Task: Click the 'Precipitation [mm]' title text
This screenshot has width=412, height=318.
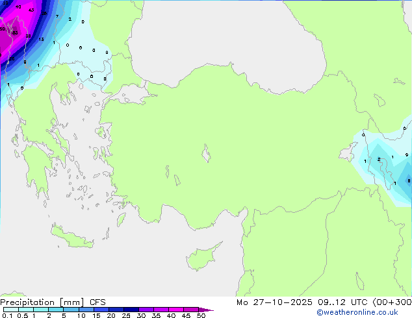Action: [42, 302]
